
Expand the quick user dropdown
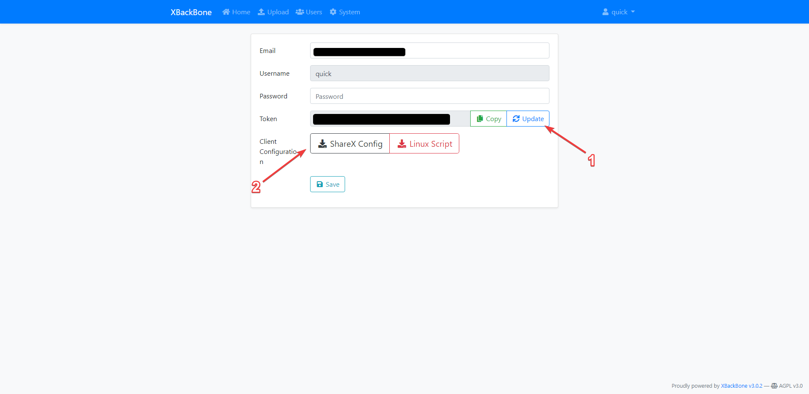[x=618, y=12]
